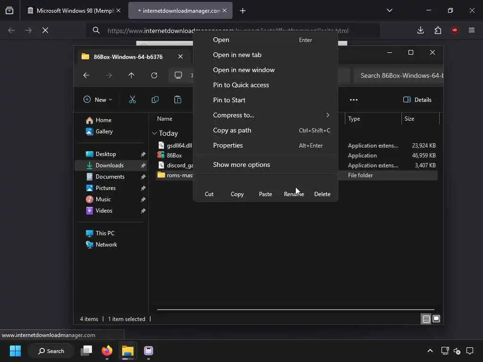Click the Copy toolbar icon in Explorer
The height and width of the screenshot is (362, 483).
155,100
